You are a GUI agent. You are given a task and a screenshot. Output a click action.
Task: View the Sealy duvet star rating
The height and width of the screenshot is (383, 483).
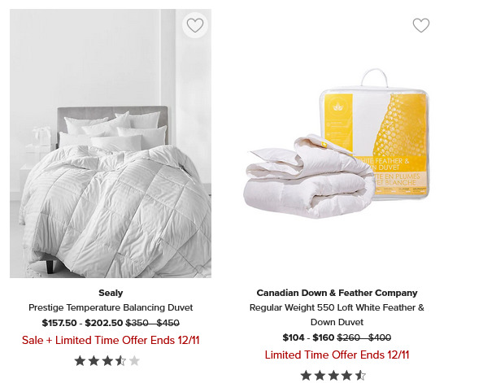[x=107, y=361]
